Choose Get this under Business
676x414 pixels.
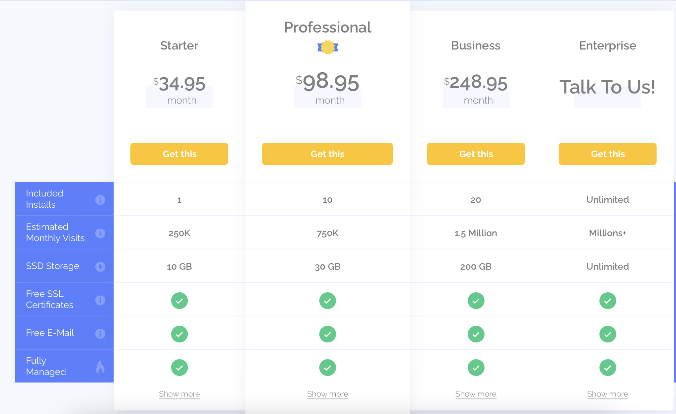coord(476,154)
